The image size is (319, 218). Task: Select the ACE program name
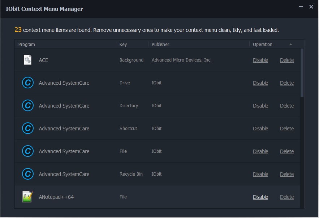coord(43,60)
